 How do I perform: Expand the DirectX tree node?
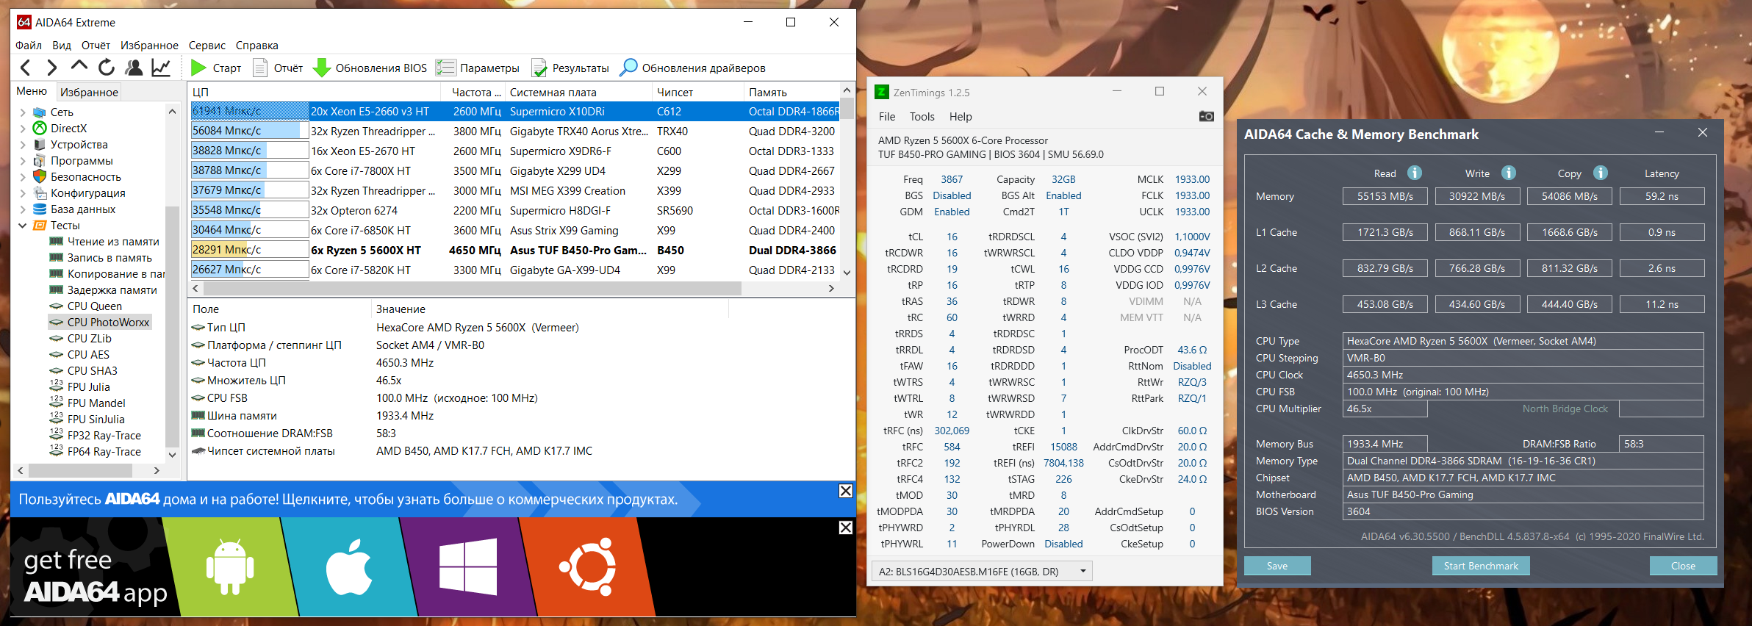[23, 129]
